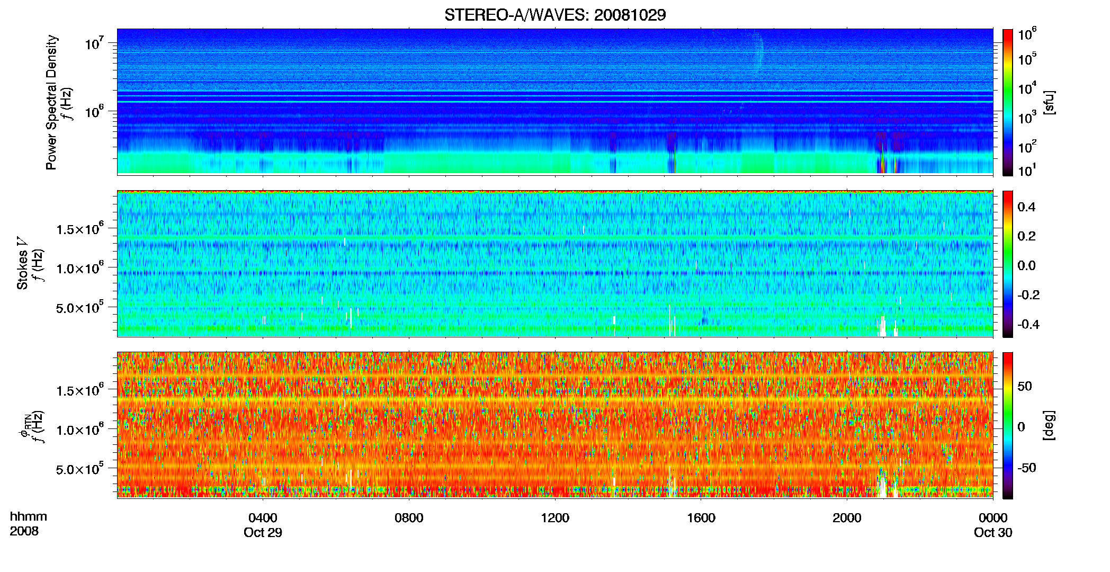This screenshot has width=1110, height=572.
Task: Click the 10^7 tick on the frequency axis
Action: 94,43
